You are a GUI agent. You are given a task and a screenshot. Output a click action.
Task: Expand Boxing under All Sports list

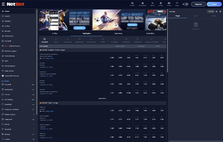[18, 134]
